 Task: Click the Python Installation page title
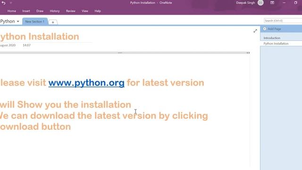40,36
